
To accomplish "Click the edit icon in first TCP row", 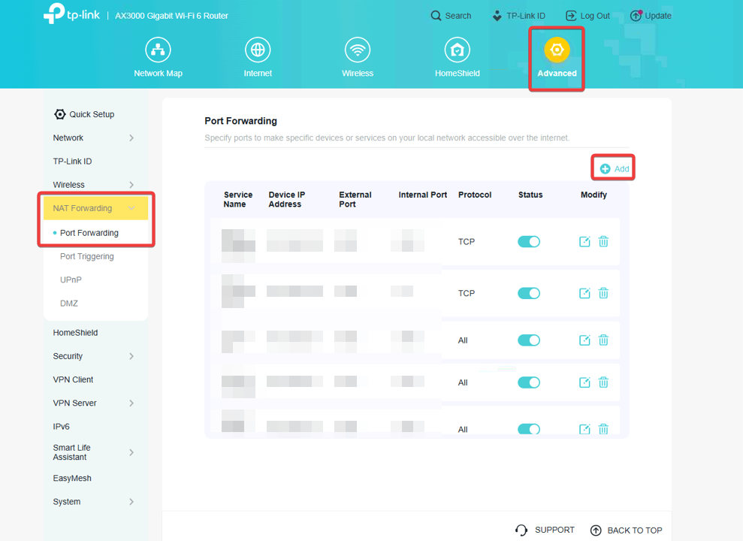I will [584, 242].
